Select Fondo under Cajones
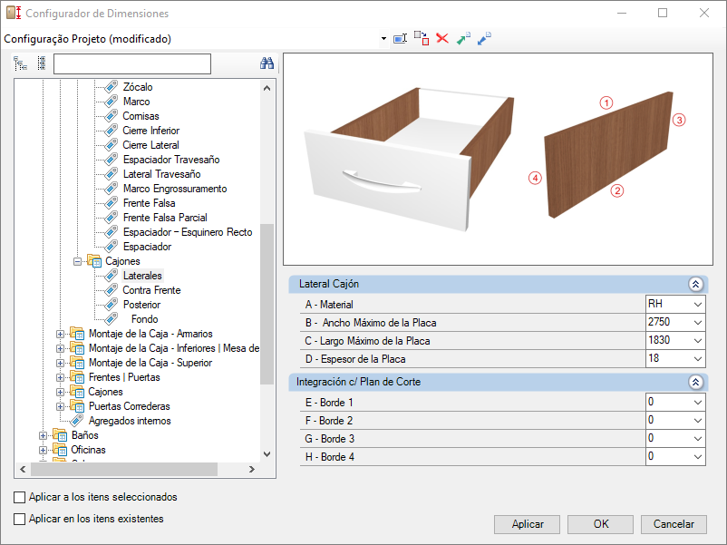Image resolution: width=727 pixels, height=545 pixels. pos(144,319)
